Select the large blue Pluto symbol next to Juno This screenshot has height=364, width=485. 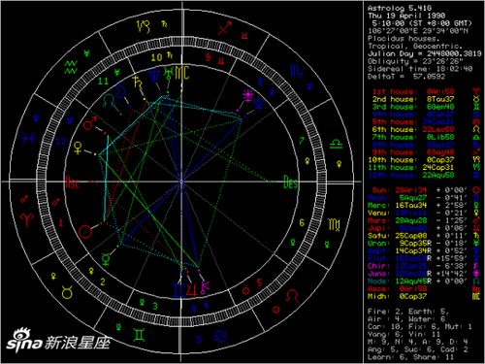tap(259, 104)
